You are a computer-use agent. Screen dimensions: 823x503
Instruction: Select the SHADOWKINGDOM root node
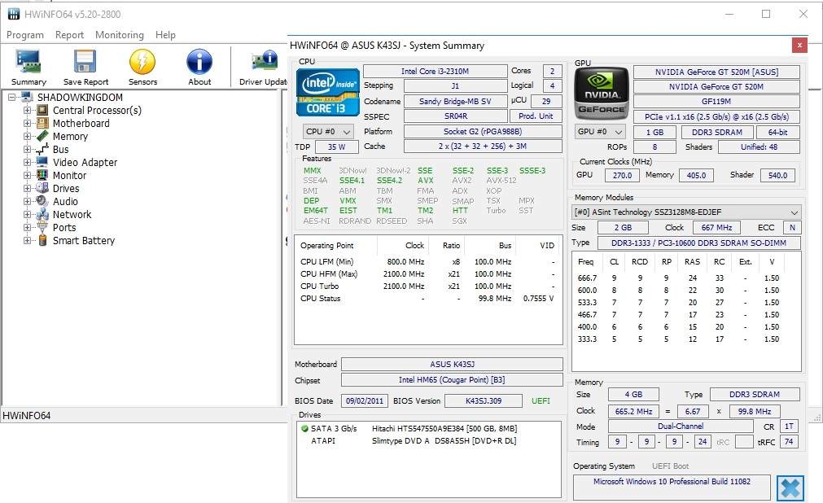(80, 98)
